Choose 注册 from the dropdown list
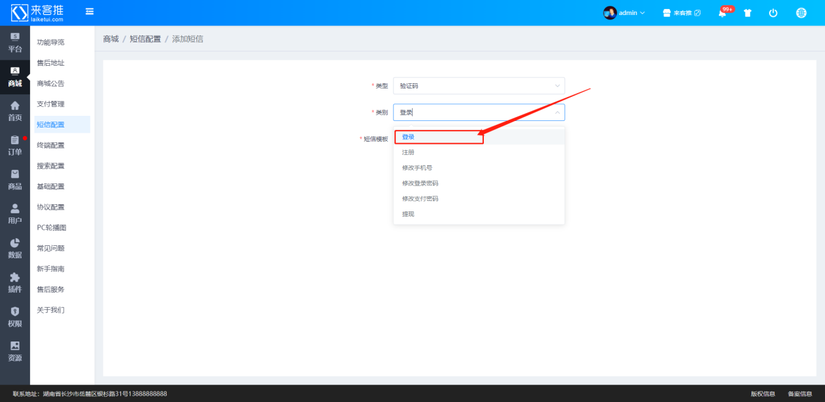The width and height of the screenshot is (825, 402). 479,152
